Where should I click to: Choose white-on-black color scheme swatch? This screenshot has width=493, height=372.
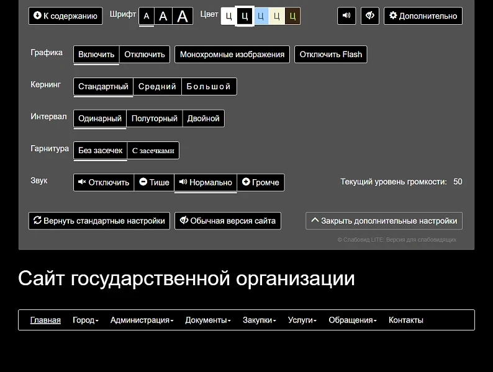pos(245,16)
